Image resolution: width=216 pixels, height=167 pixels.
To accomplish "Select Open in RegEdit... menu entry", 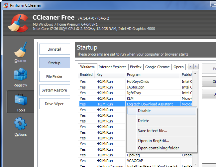I will (x=162, y=141).
